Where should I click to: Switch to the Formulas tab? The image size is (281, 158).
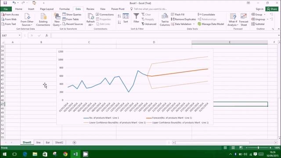[x=65, y=9]
